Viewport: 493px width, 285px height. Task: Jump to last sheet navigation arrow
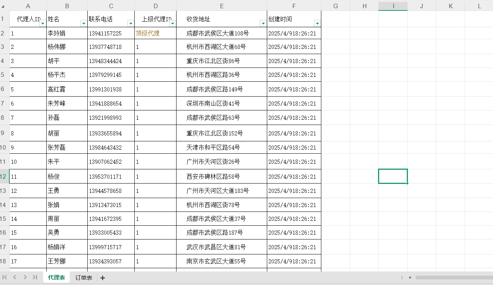click(x=35, y=277)
